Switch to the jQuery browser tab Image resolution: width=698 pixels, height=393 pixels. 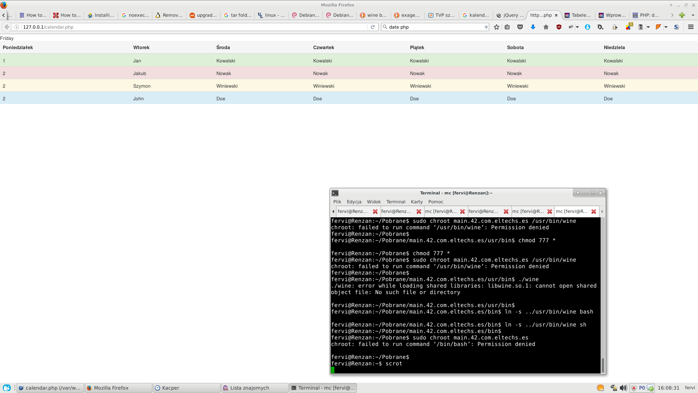tap(510, 15)
